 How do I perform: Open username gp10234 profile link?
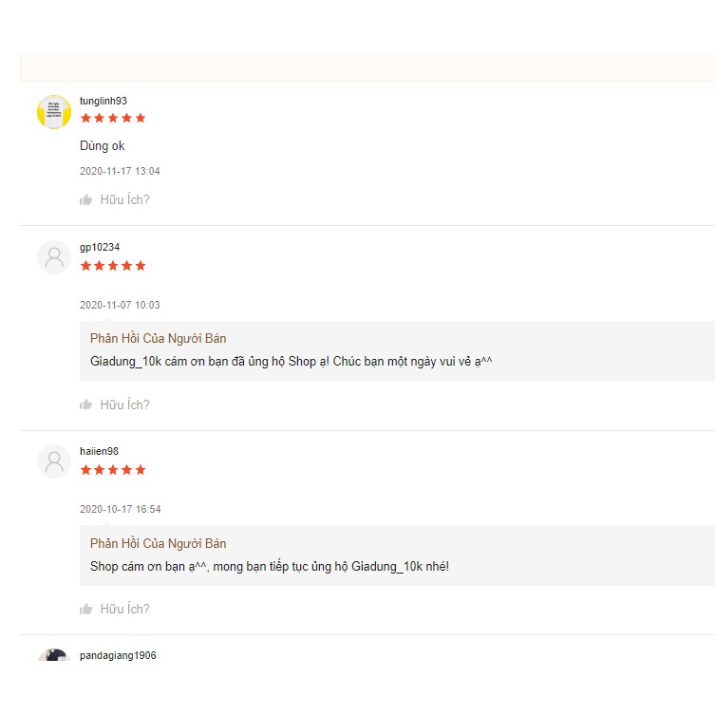(x=100, y=247)
